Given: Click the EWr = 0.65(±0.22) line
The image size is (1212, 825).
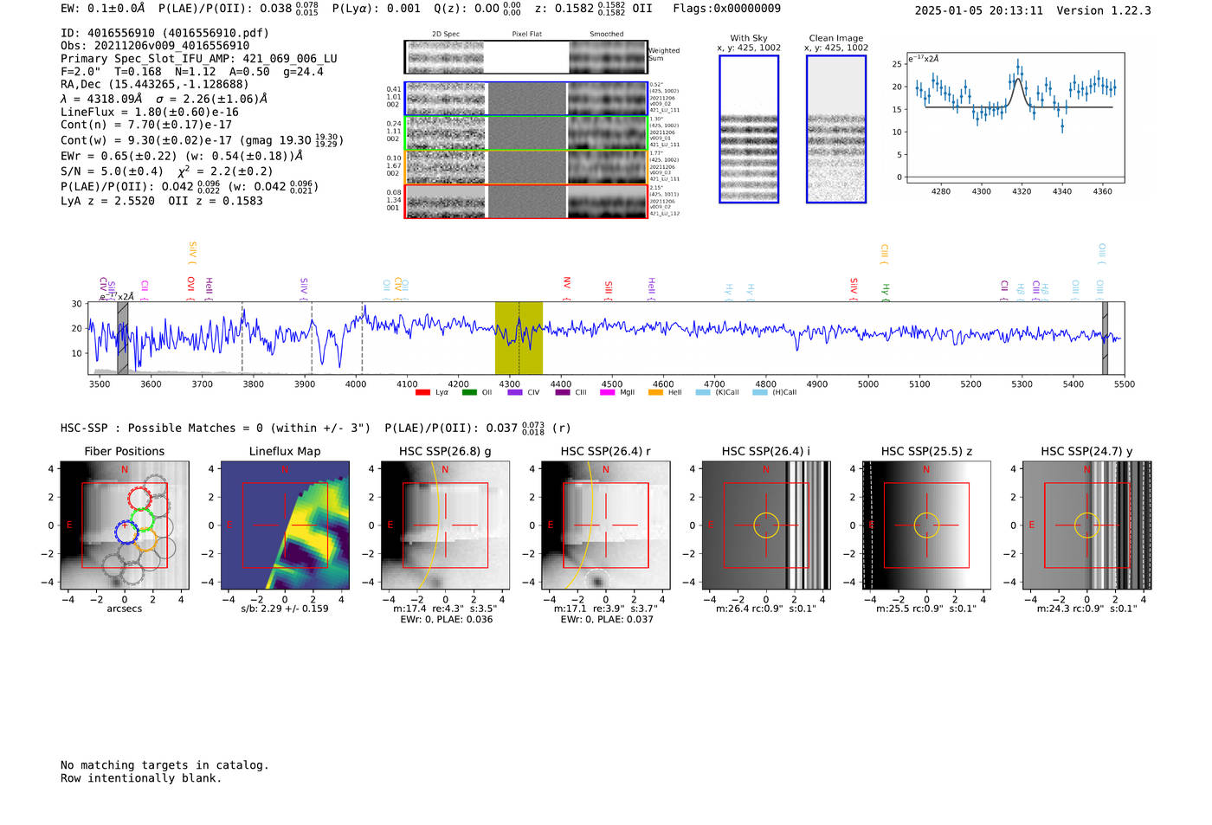Looking at the screenshot, I should pyautogui.click(x=182, y=156).
